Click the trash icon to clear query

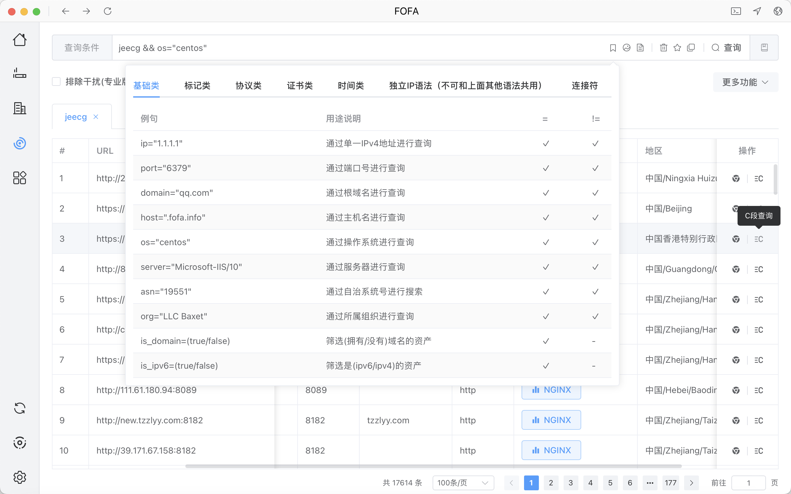click(x=663, y=48)
